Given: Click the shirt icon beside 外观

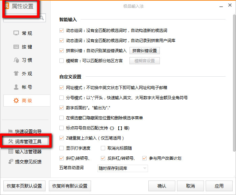Looking at the screenshot, I should [16, 74].
